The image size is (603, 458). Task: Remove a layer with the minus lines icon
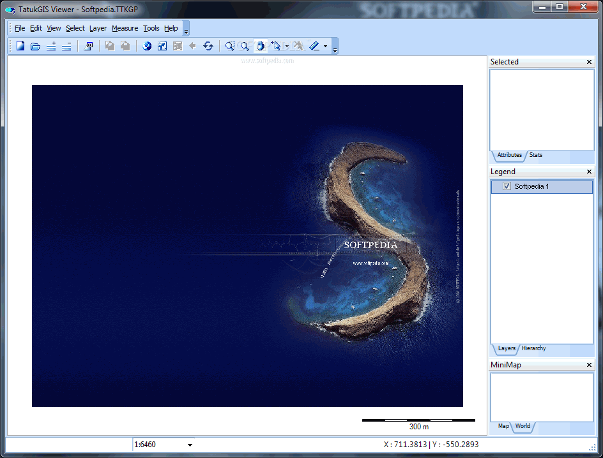click(66, 47)
